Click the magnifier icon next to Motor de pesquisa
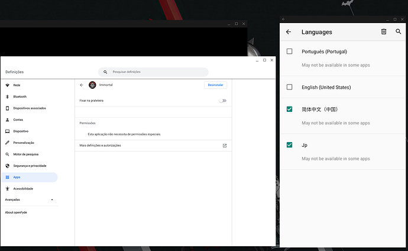 pos(7,154)
